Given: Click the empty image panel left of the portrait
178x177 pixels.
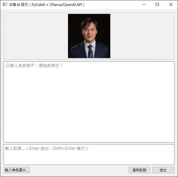Looking at the screenshot, I should 36,36.
